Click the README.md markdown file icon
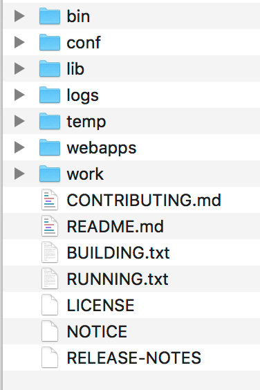The height and width of the screenshot is (390, 260). (x=50, y=226)
